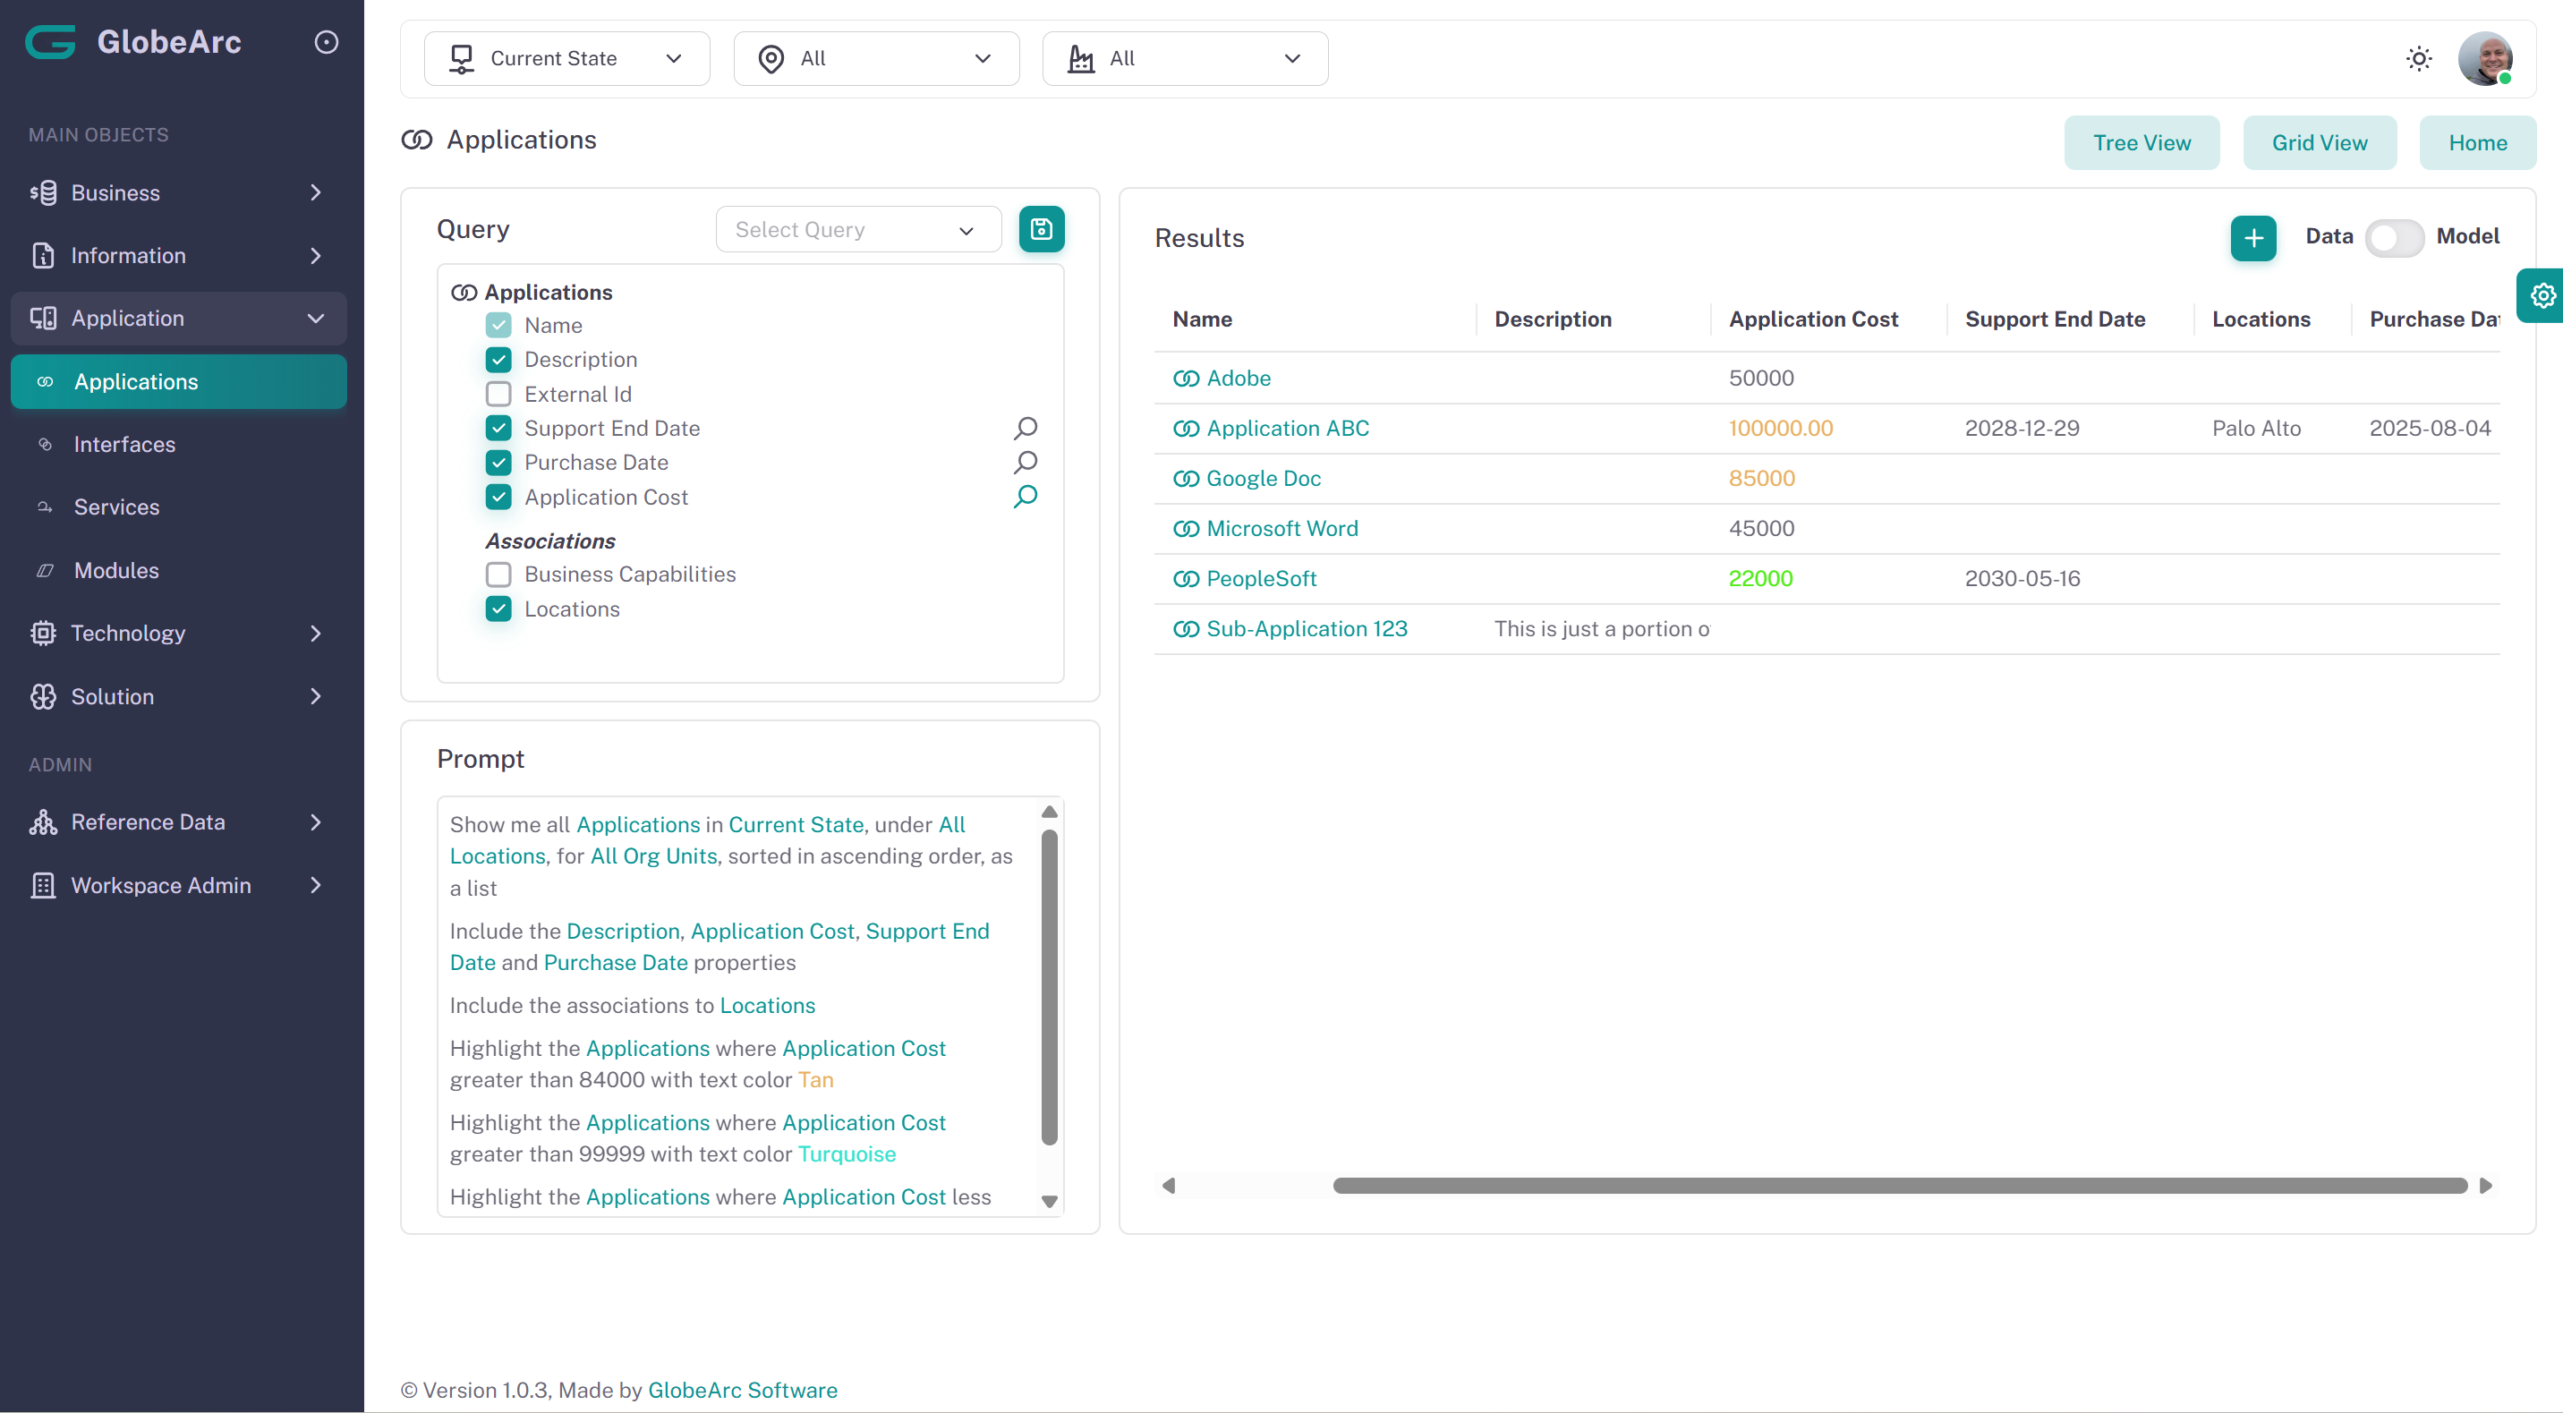Click the user profile avatar
This screenshot has width=2563, height=1413.
2484,59
